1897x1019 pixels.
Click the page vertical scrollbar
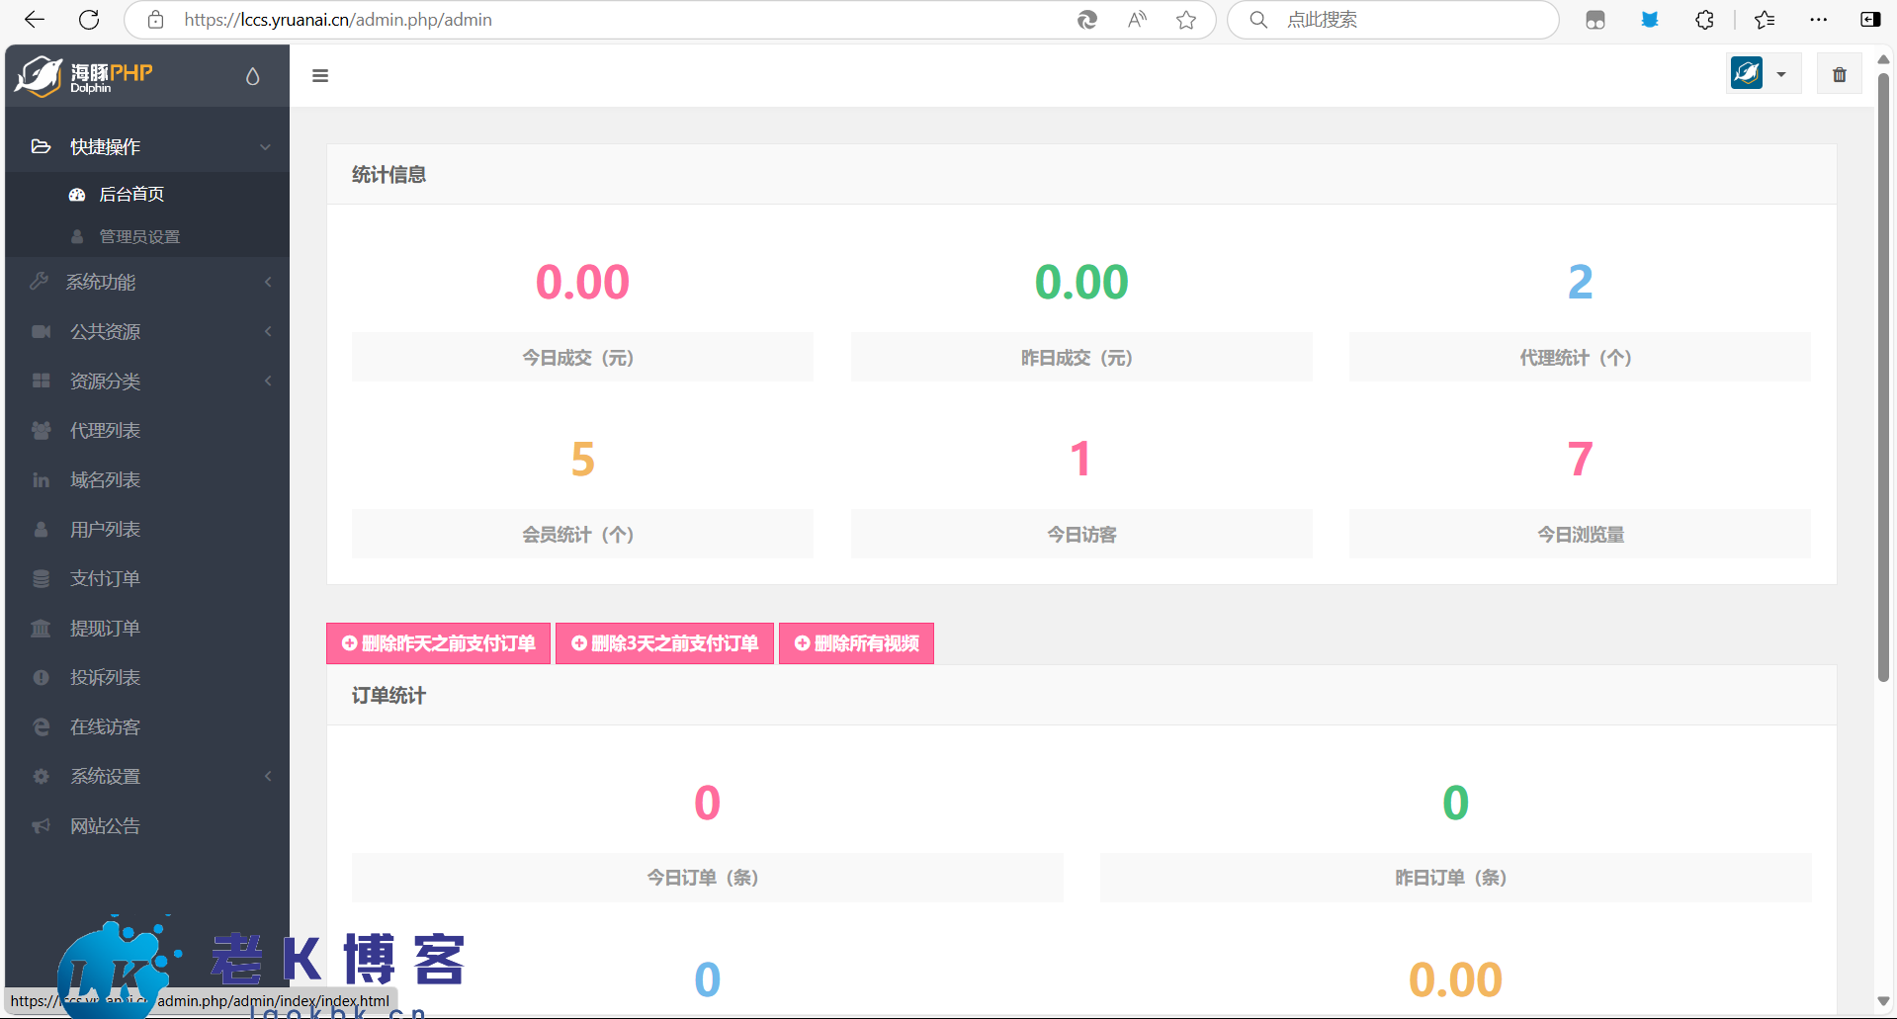[1883, 376]
